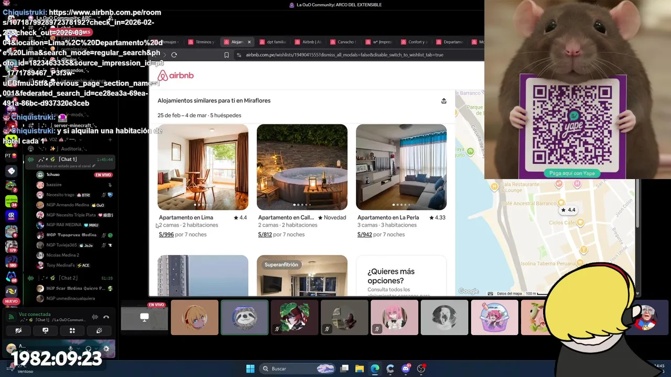Viewport: 671px width, 377px height.
Task: Click the S/996 price for 7 nights
Action: pos(166,235)
